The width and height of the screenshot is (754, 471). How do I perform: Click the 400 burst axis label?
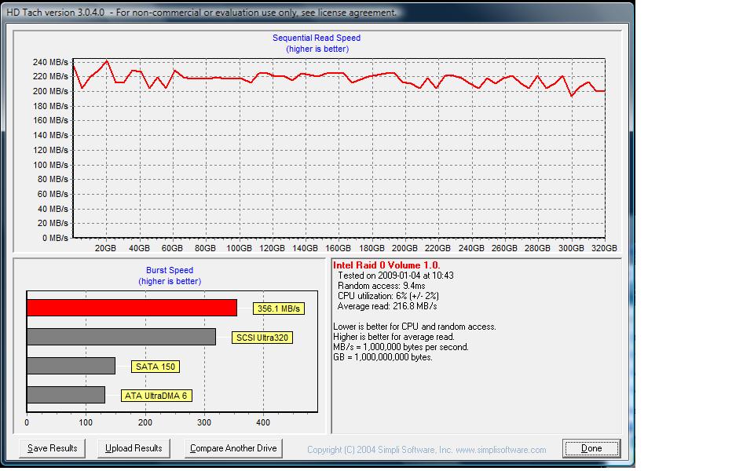[262, 422]
